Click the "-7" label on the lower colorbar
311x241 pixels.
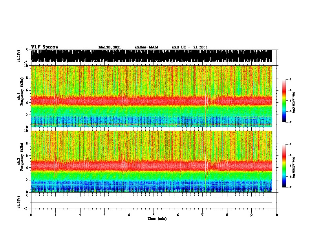[290, 187]
